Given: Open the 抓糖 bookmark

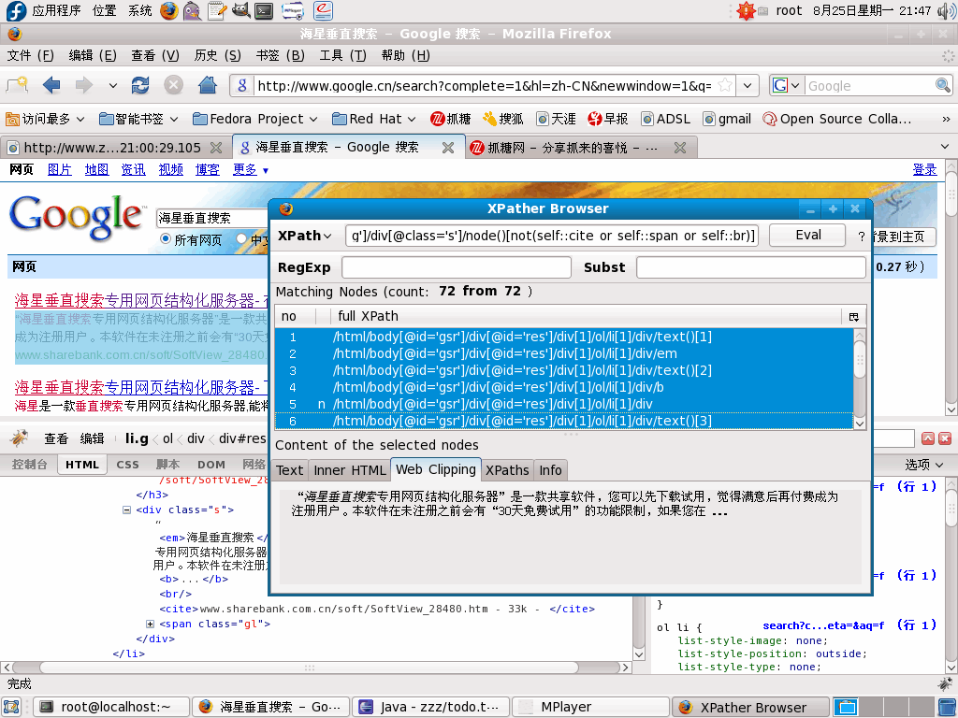Looking at the screenshot, I should (x=450, y=119).
